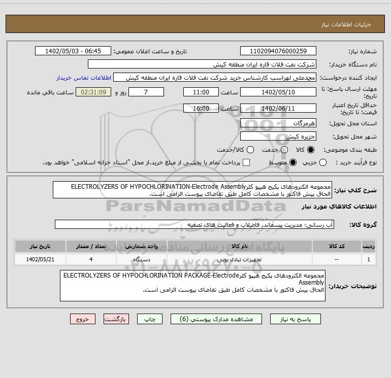The height and width of the screenshot is (378, 391).
Task: Click the توضیحات خریدار text area
Action: click(192, 286)
